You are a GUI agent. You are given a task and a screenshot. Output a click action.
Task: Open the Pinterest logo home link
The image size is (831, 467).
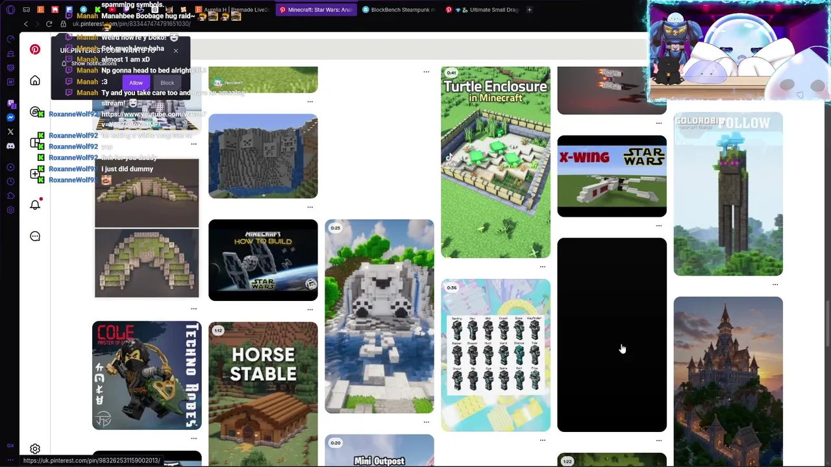click(x=35, y=49)
